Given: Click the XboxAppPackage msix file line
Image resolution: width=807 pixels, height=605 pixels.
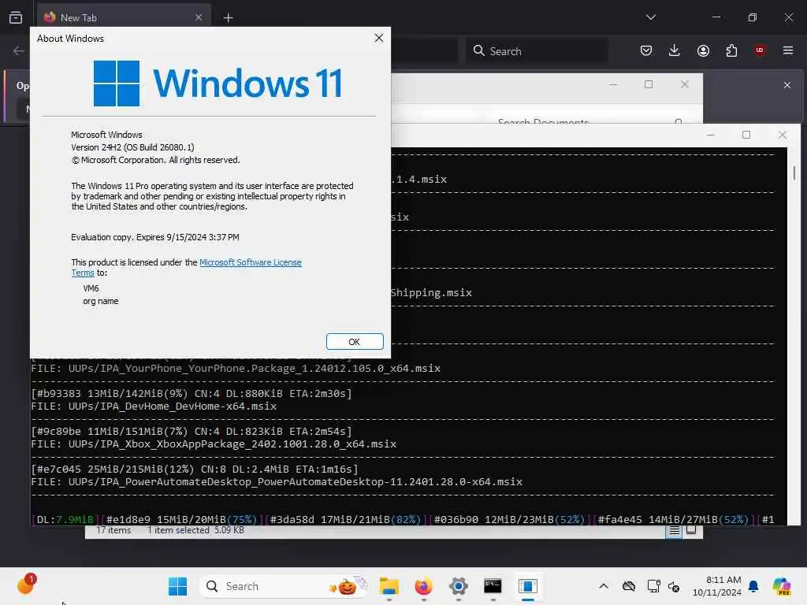Looking at the screenshot, I should (x=214, y=444).
